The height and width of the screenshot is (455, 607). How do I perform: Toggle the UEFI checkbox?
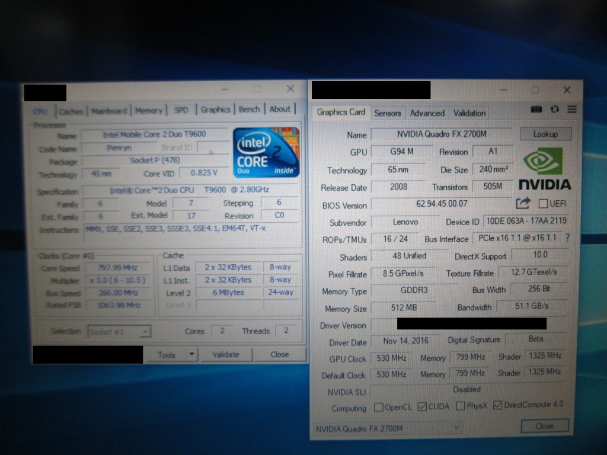(x=543, y=204)
